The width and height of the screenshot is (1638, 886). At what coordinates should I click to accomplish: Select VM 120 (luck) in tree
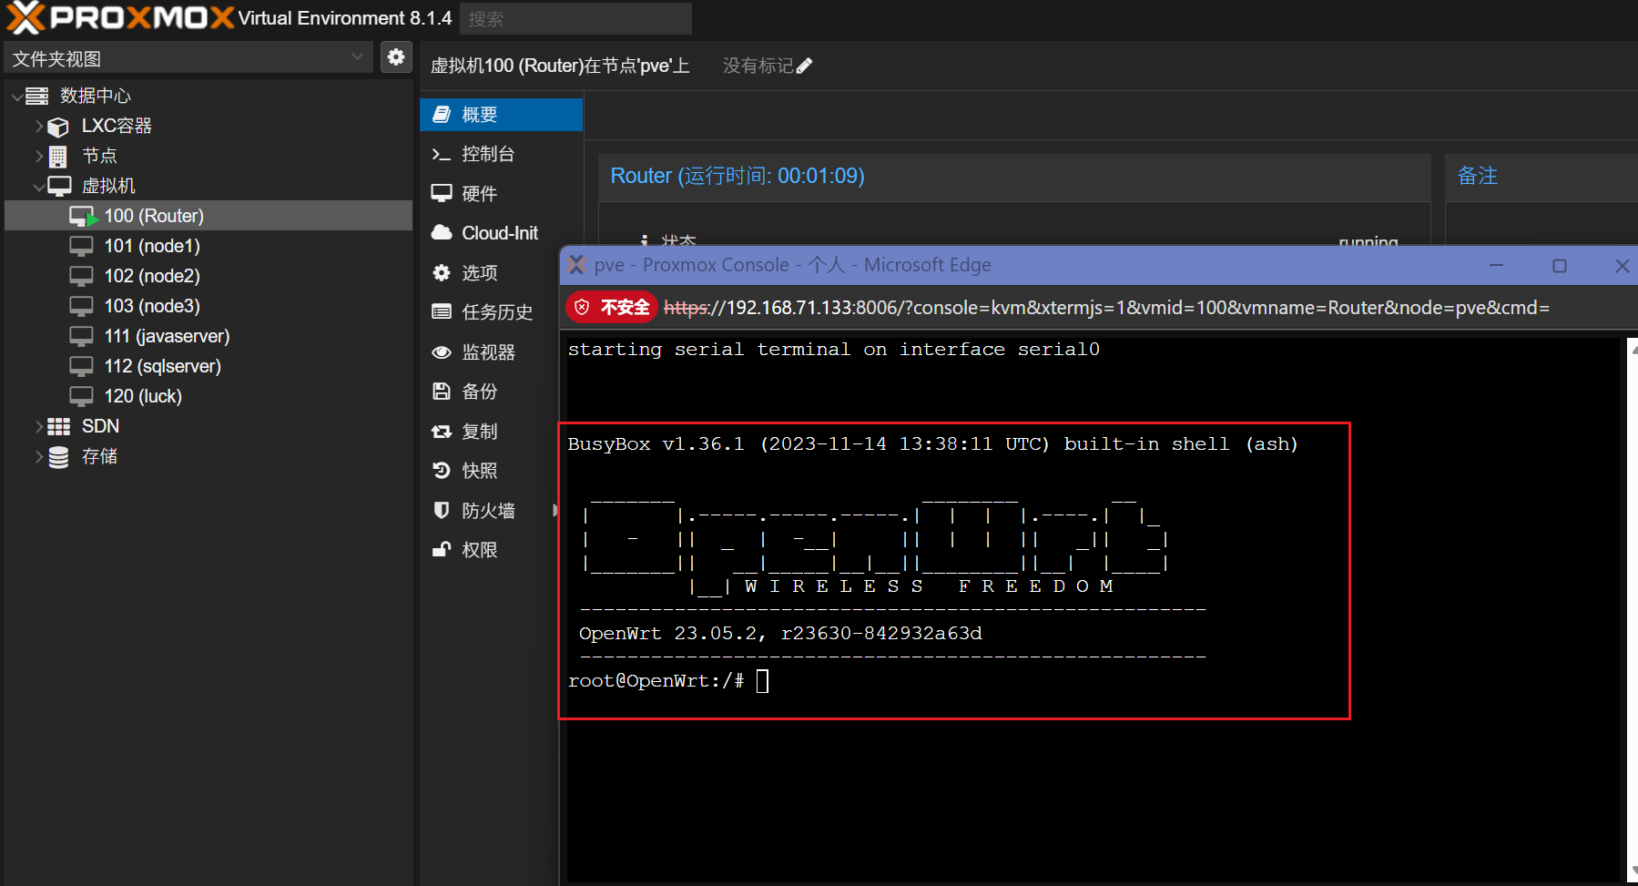(143, 396)
